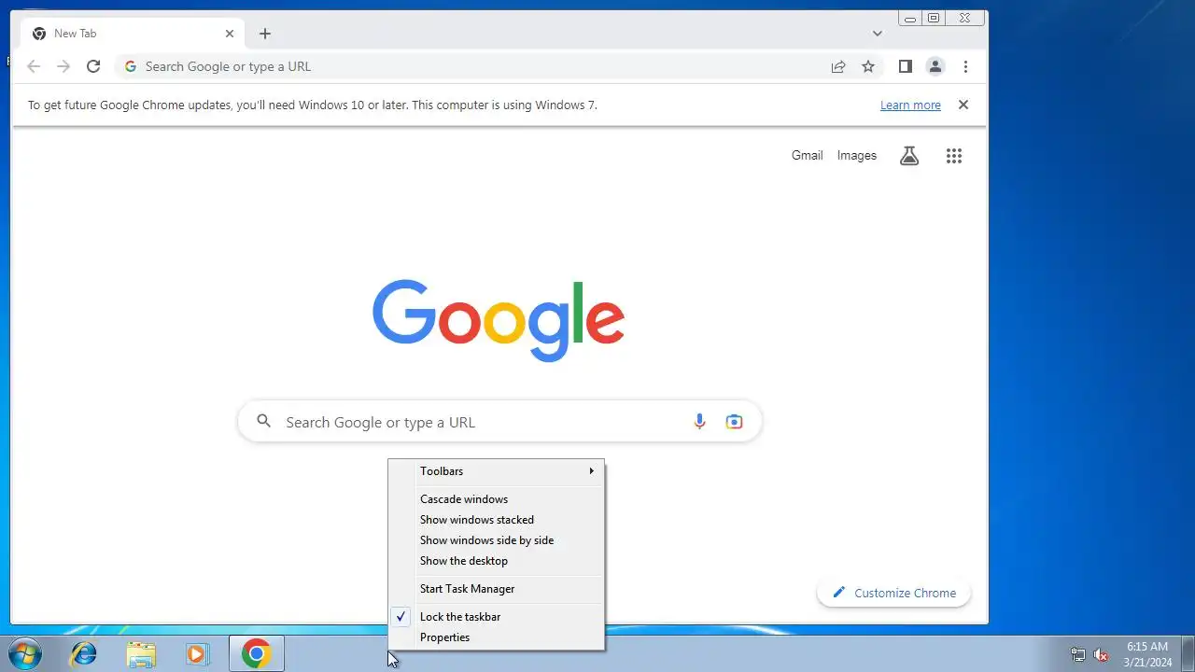
Task: Select Show the desktop menu entry
Action: click(x=497, y=561)
